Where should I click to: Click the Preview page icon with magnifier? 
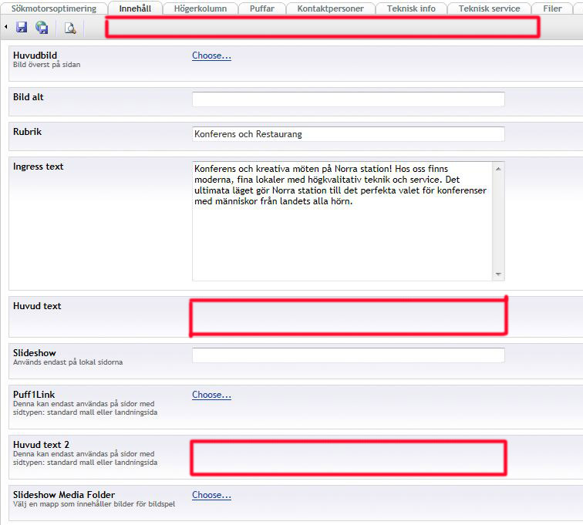pos(70,28)
